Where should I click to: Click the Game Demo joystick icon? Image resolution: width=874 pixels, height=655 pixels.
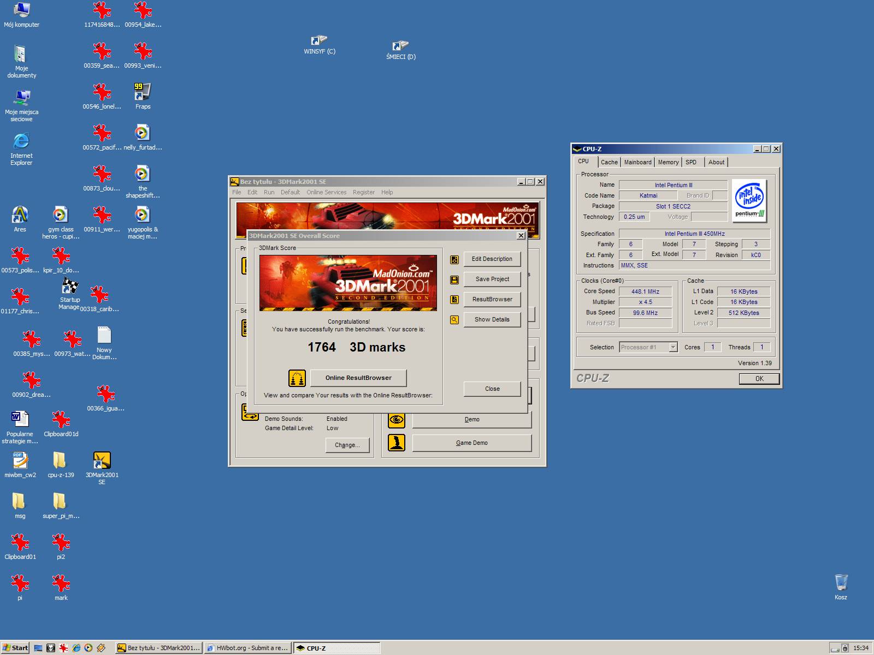[397, 443]
